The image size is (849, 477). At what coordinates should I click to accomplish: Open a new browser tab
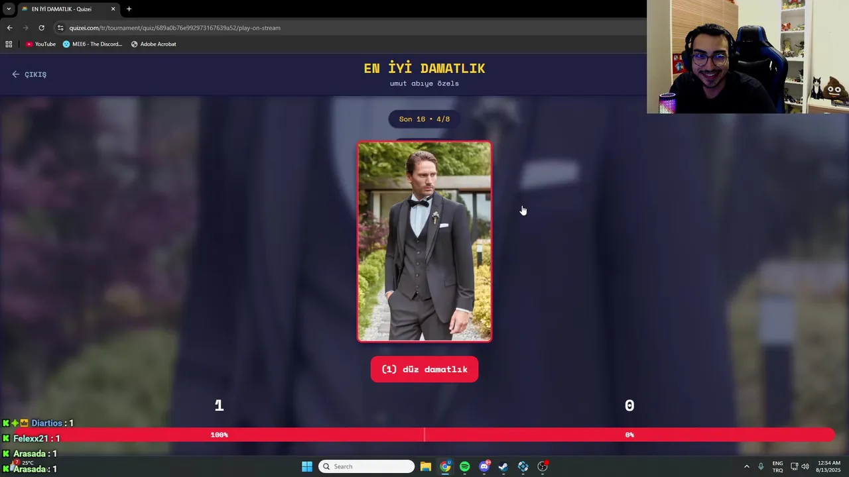pyautogui.click(x=129, y=9)
